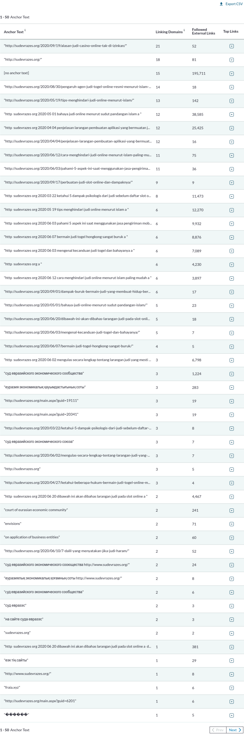
Task: Expand top links for "на сайте суда евразэс"
Action: pyautogui.click(x=232, y=620)
